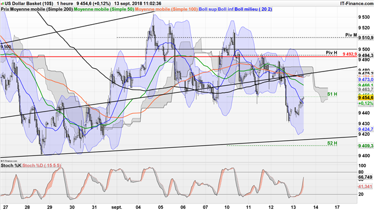Click the 9 463,7 grey price label
Viewport: 374px width, 210px height.
366,90
